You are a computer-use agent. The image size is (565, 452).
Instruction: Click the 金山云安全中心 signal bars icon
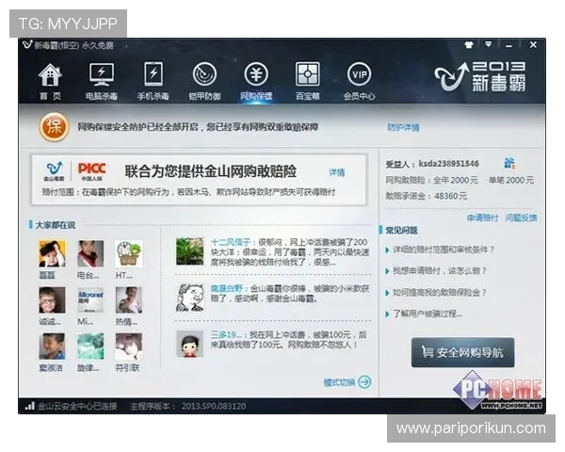pyautogui.click(x=29, y=406)
